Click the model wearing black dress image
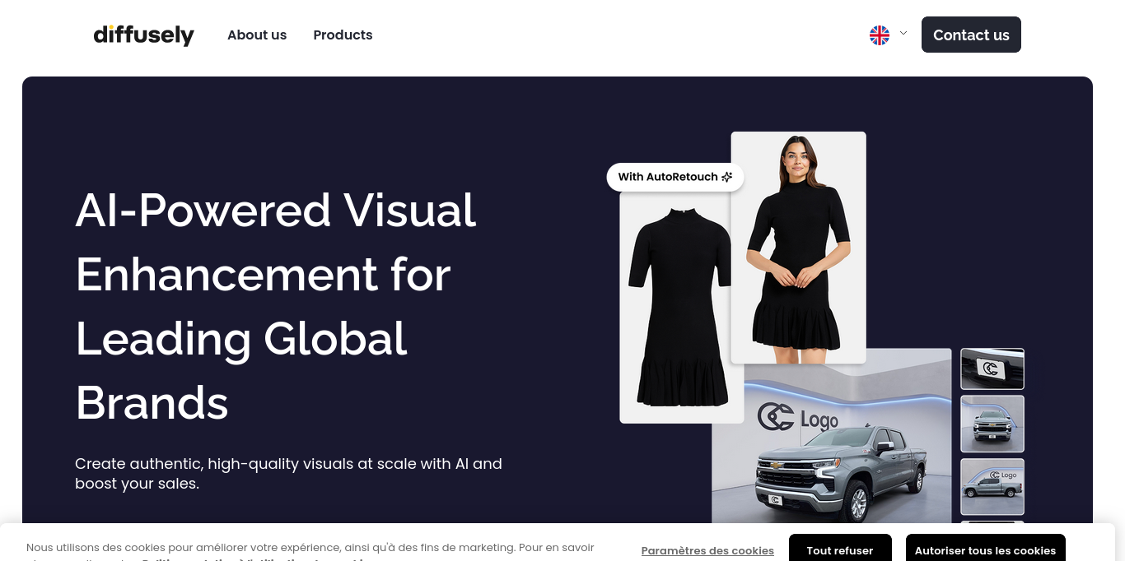The image size is (1125, 561). pyautogui.click(x=798, y=247)
